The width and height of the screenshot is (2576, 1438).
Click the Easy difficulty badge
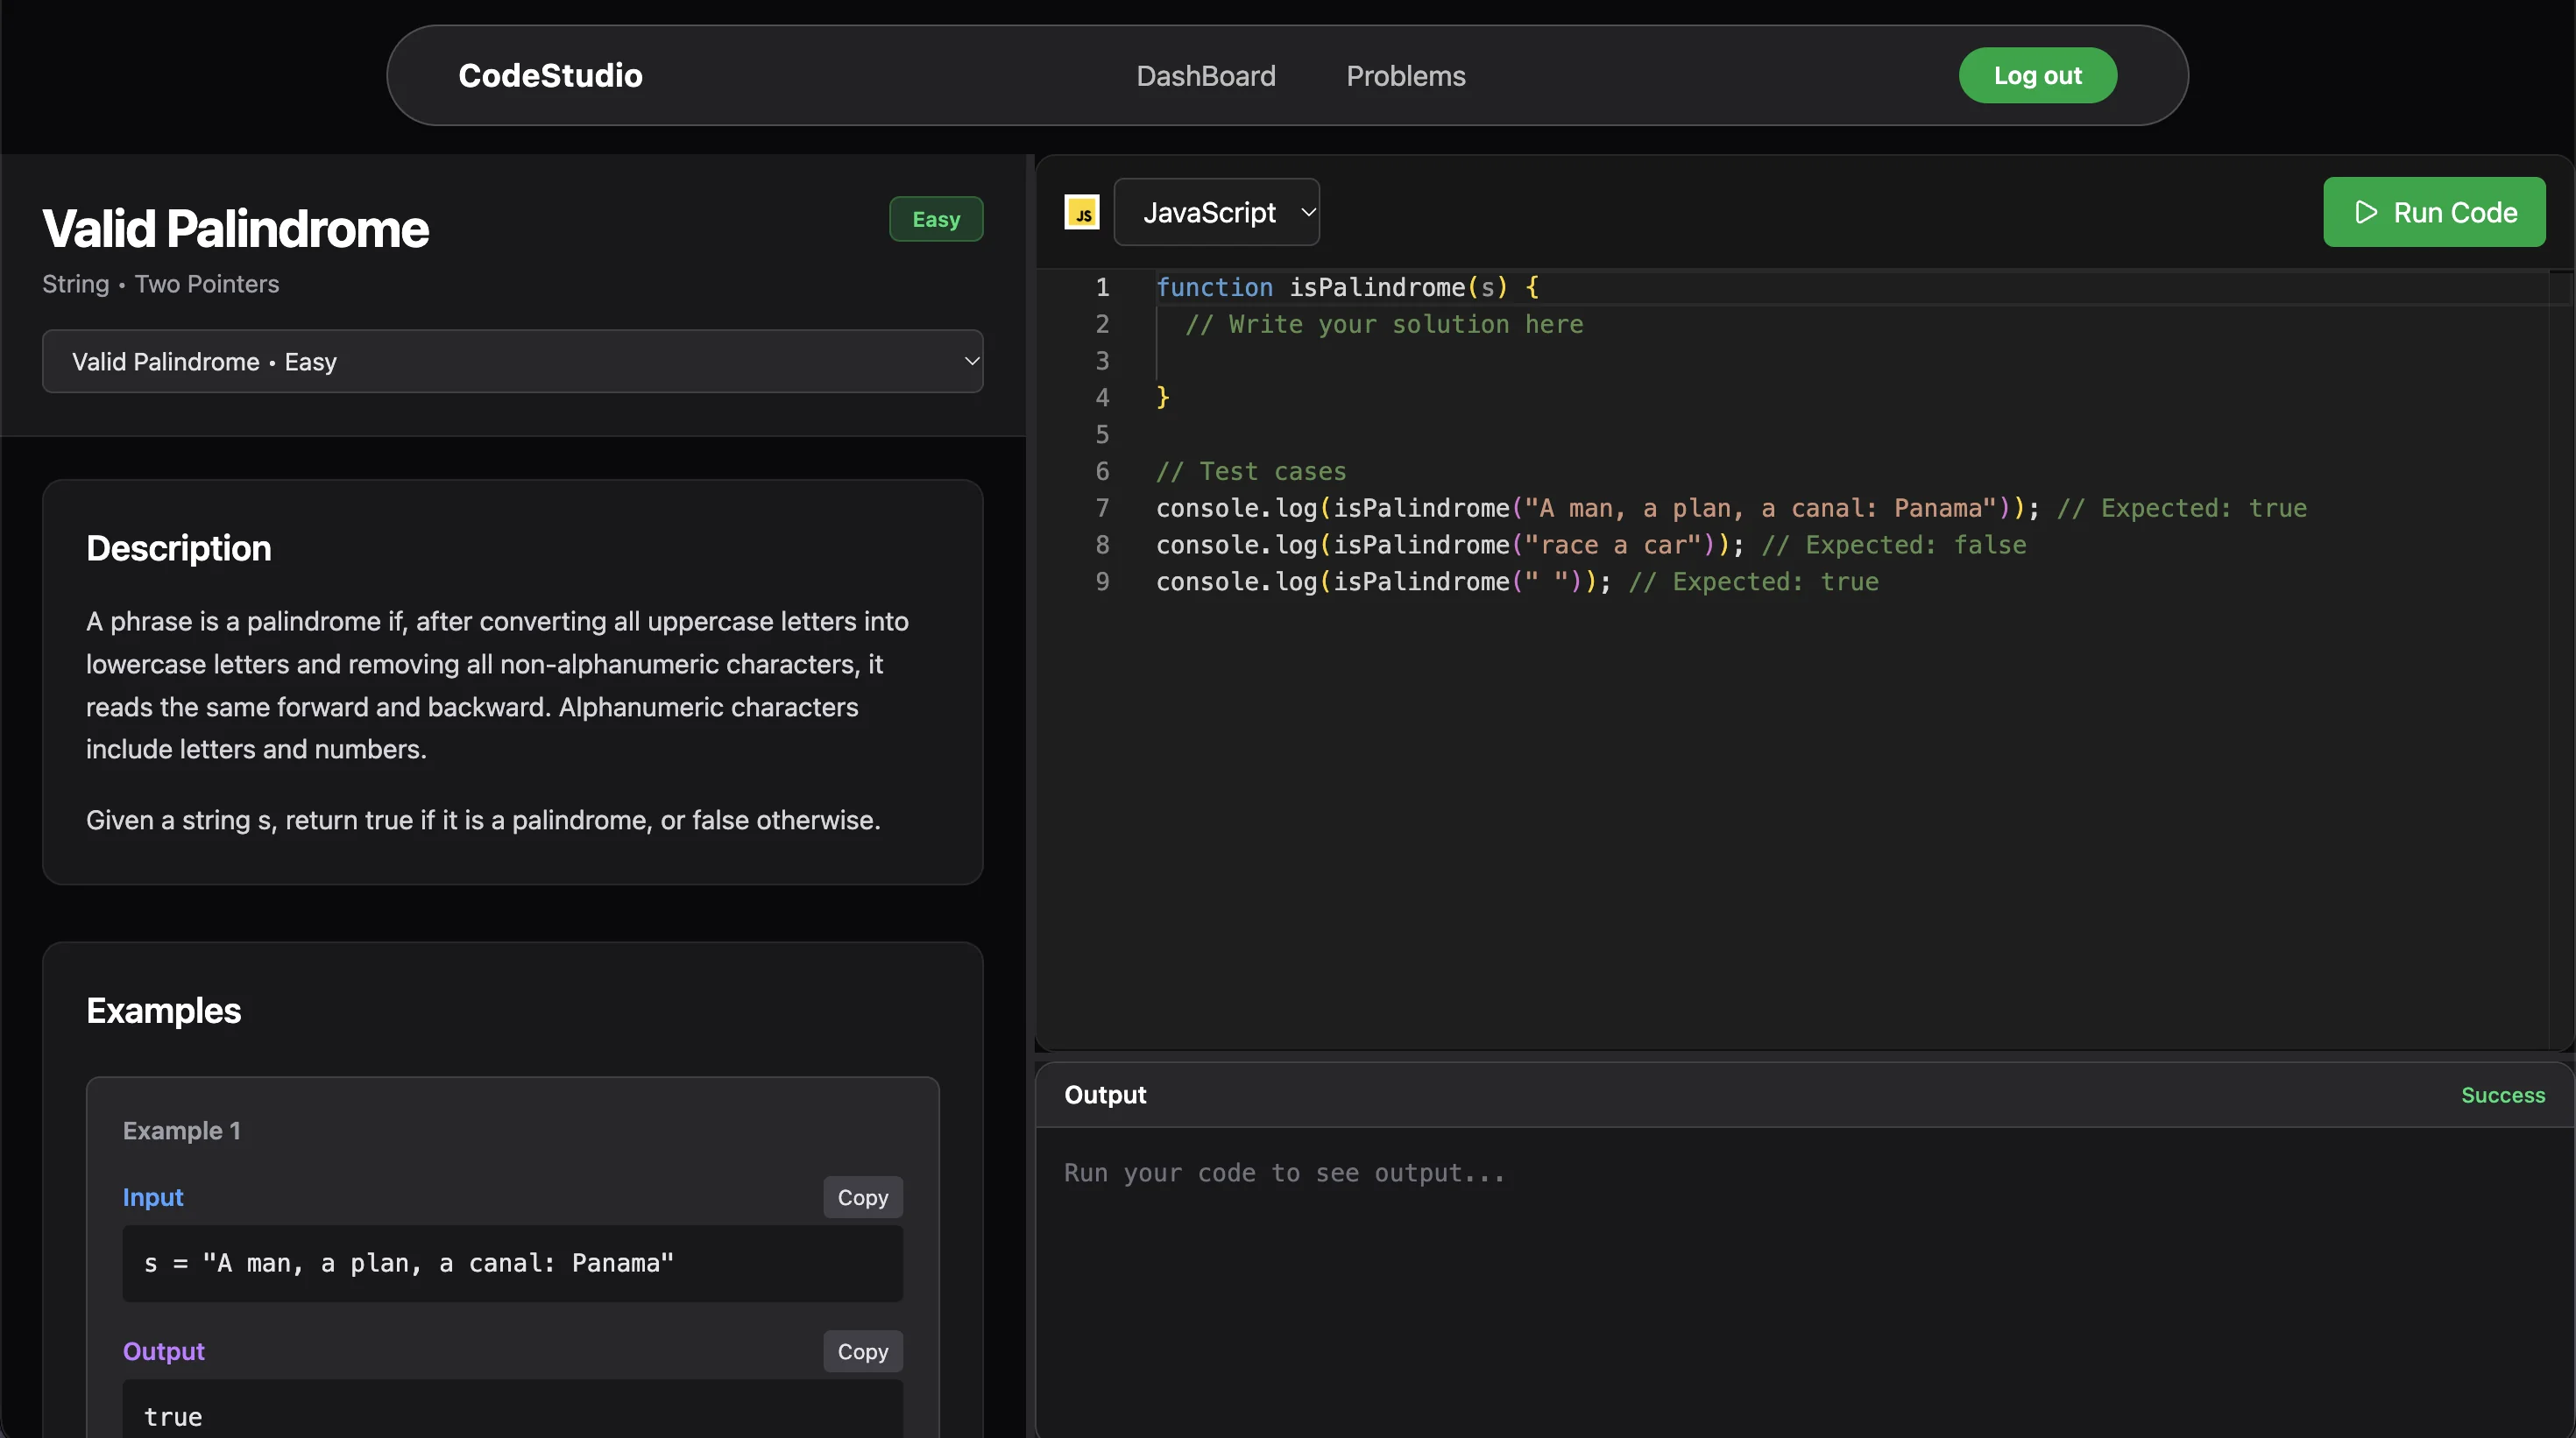[936, 219]
